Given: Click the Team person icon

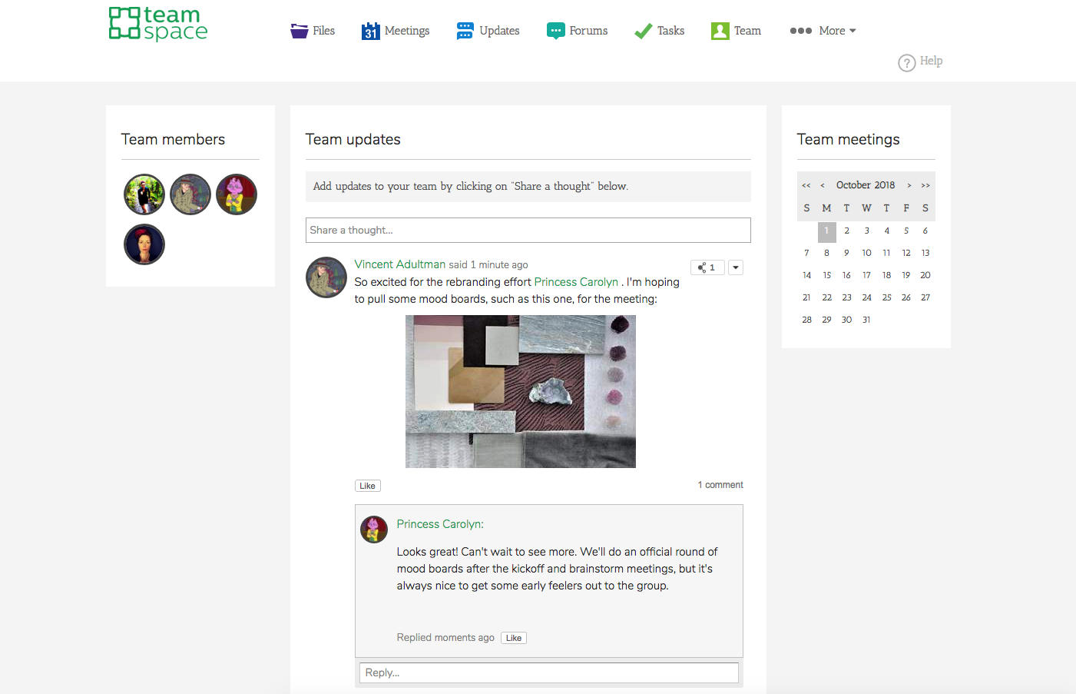Looking at the screenshot, I should point(720,31).
